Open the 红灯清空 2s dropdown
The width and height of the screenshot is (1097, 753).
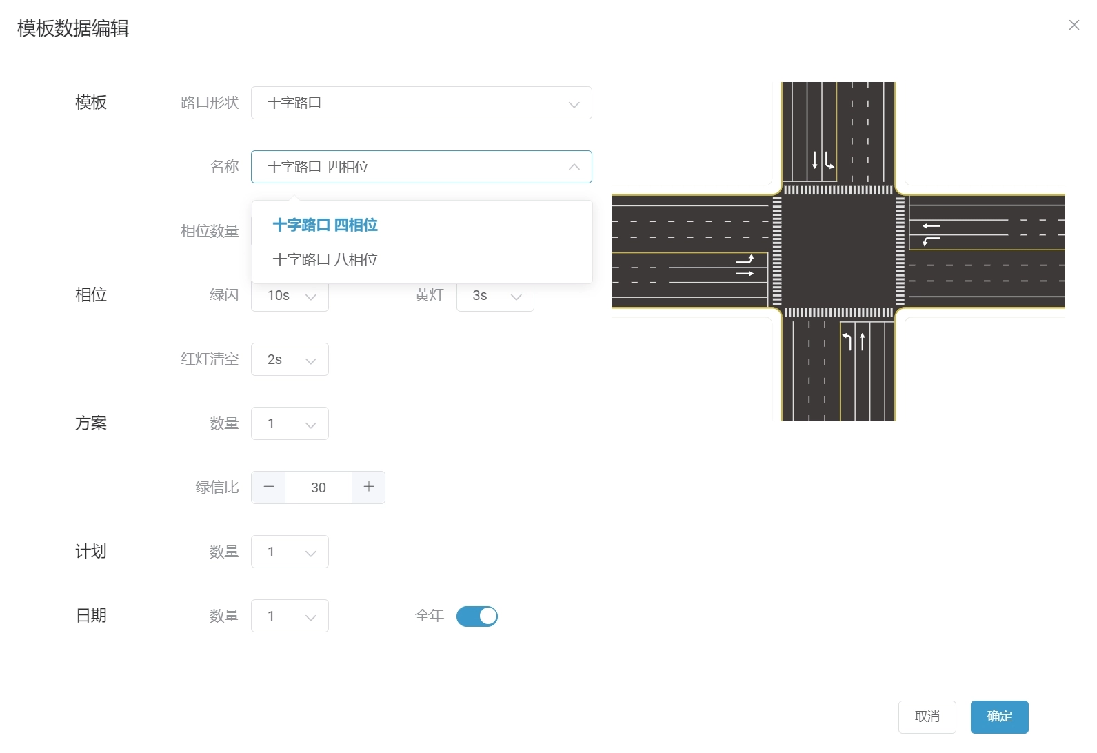point(290,359)
